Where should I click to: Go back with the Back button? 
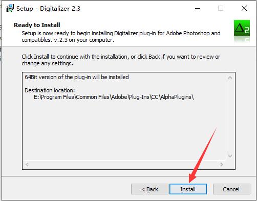[149, 189]
